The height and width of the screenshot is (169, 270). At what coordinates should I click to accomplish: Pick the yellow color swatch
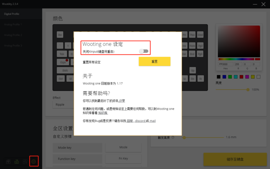253,77
